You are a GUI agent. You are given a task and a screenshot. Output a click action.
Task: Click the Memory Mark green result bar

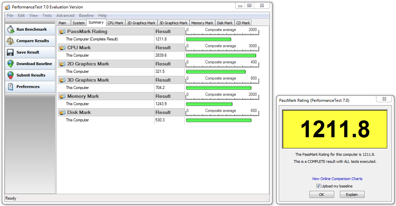click(x=209, y=104)
